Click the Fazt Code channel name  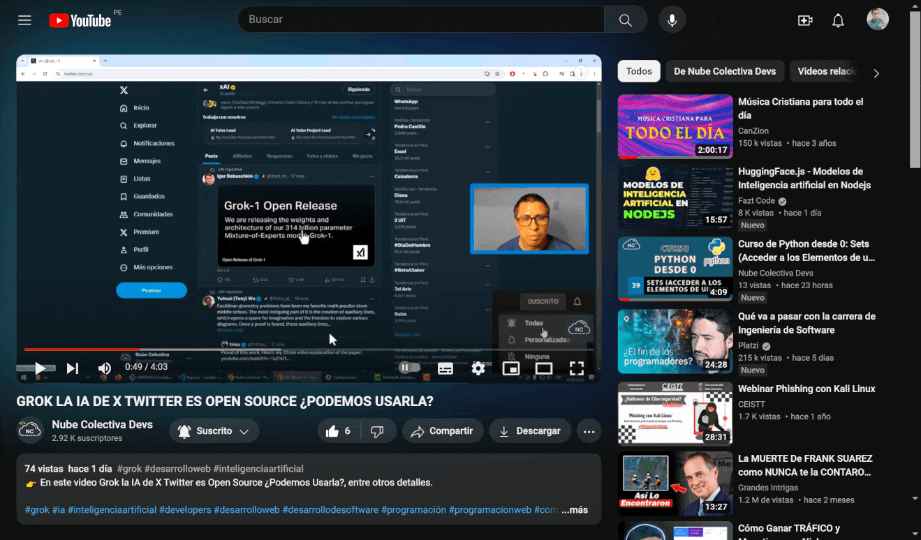757,201
